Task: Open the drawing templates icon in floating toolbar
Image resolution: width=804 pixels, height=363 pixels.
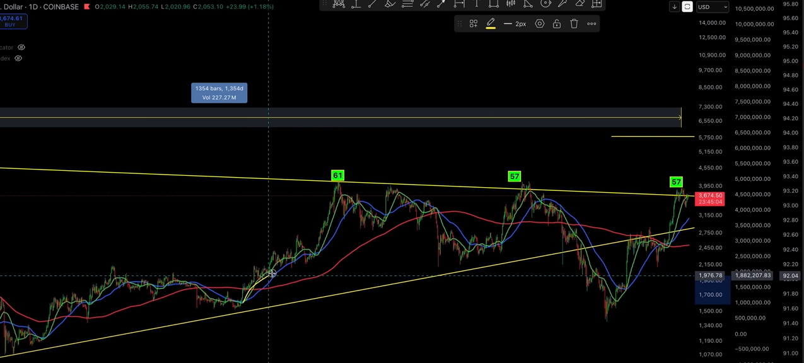Action: click(x=474, y=24)
